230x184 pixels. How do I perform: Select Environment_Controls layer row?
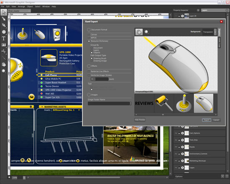coord(199,154)
